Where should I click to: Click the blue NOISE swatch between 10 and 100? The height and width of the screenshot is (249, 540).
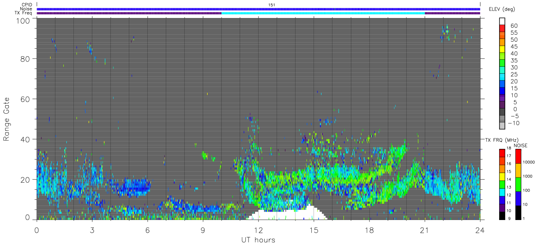(x=518, y=198)
